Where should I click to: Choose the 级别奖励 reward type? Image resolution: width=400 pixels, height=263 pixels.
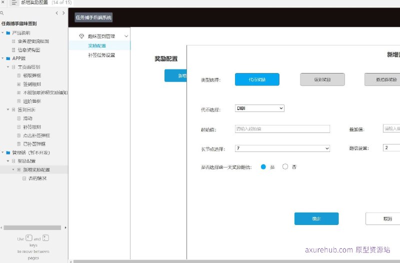pyautogui.click(x=322, y=79)
